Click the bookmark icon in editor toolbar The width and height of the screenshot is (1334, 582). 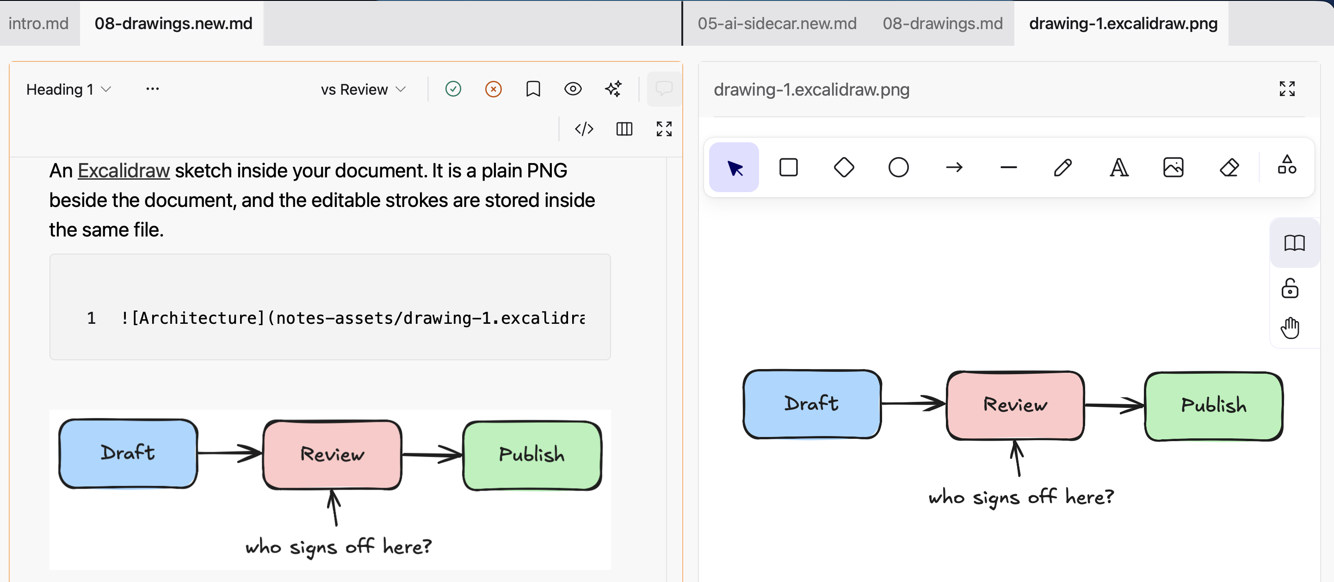click(x=533, y=90)
